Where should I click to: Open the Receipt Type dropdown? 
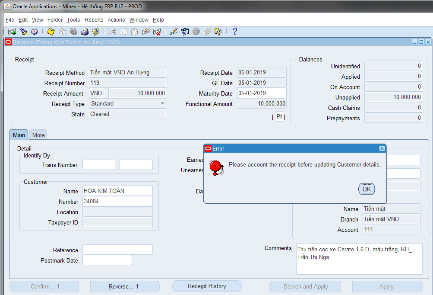(x=162, y=103)
